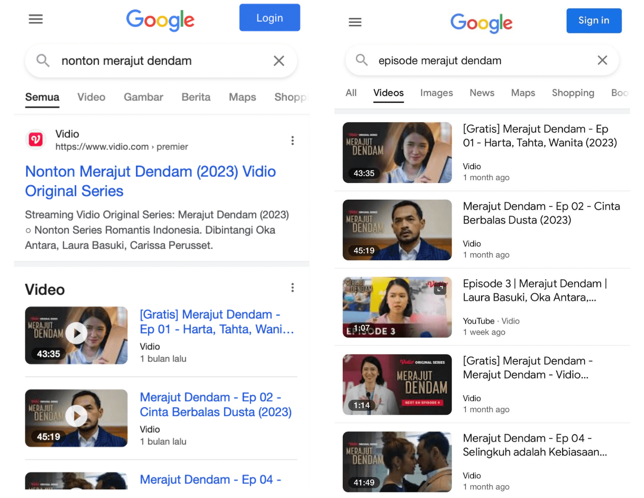Switch to the Images tab
Viewport: 644px width, 498px height.
[436, 93]
